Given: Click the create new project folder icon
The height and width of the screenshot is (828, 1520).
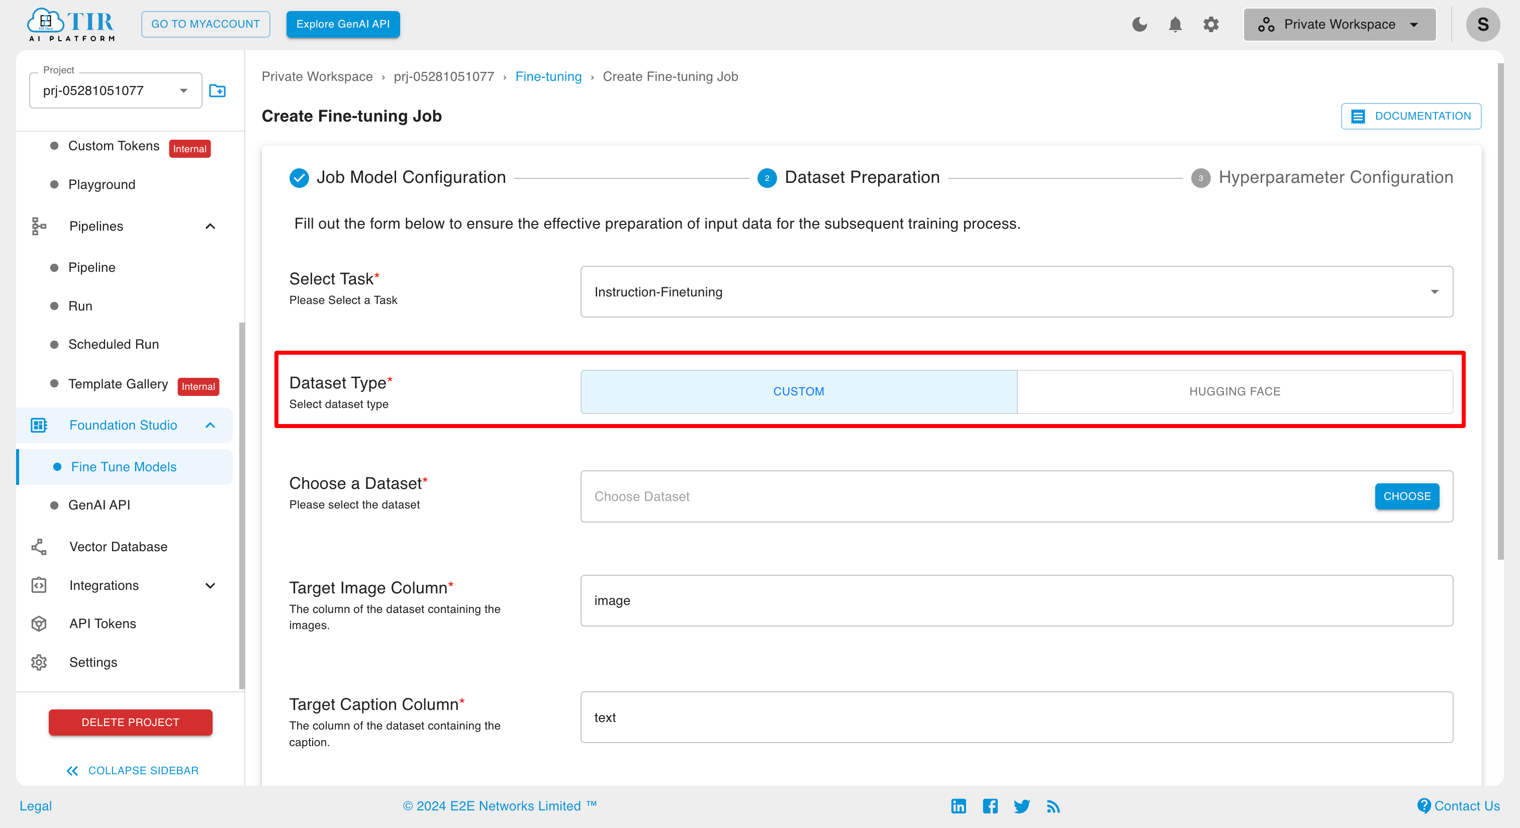Looking at the screenshot, I should pyautogui.click(x=217, y=90).
